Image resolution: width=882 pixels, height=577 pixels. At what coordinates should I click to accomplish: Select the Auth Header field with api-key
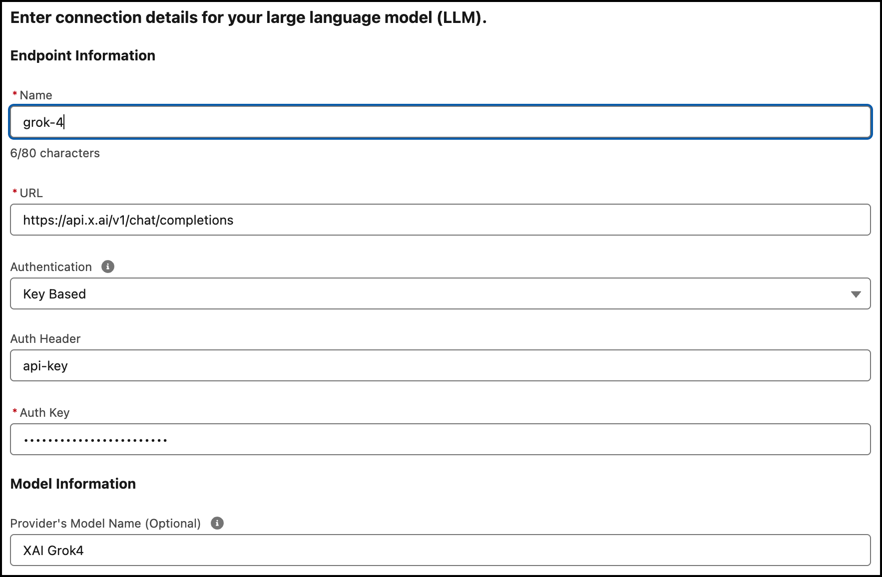(441, 365)
